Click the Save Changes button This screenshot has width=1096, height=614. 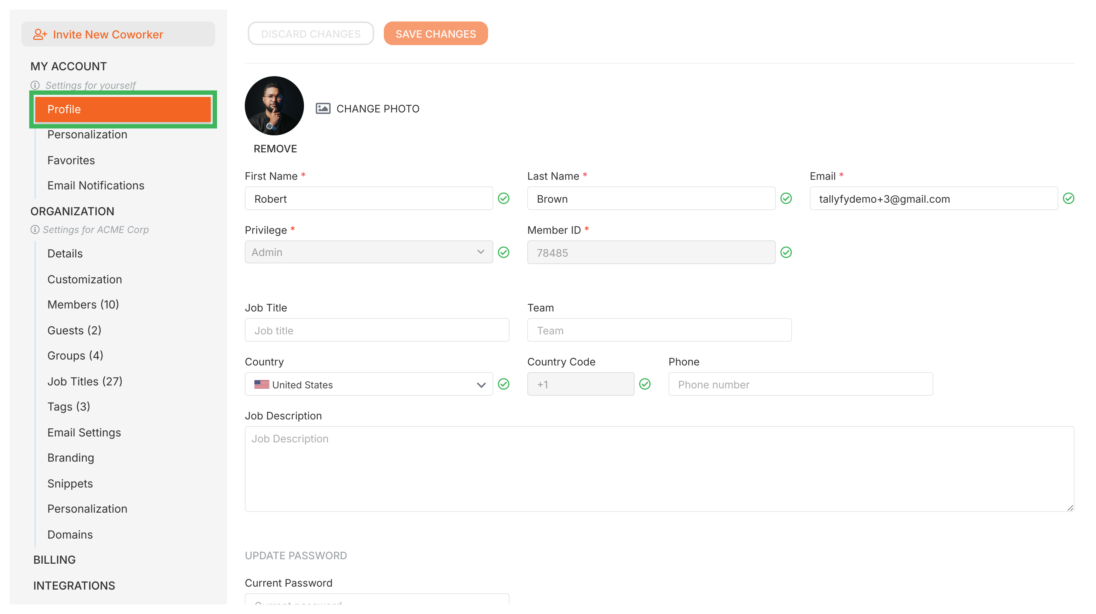pos(436,33)
